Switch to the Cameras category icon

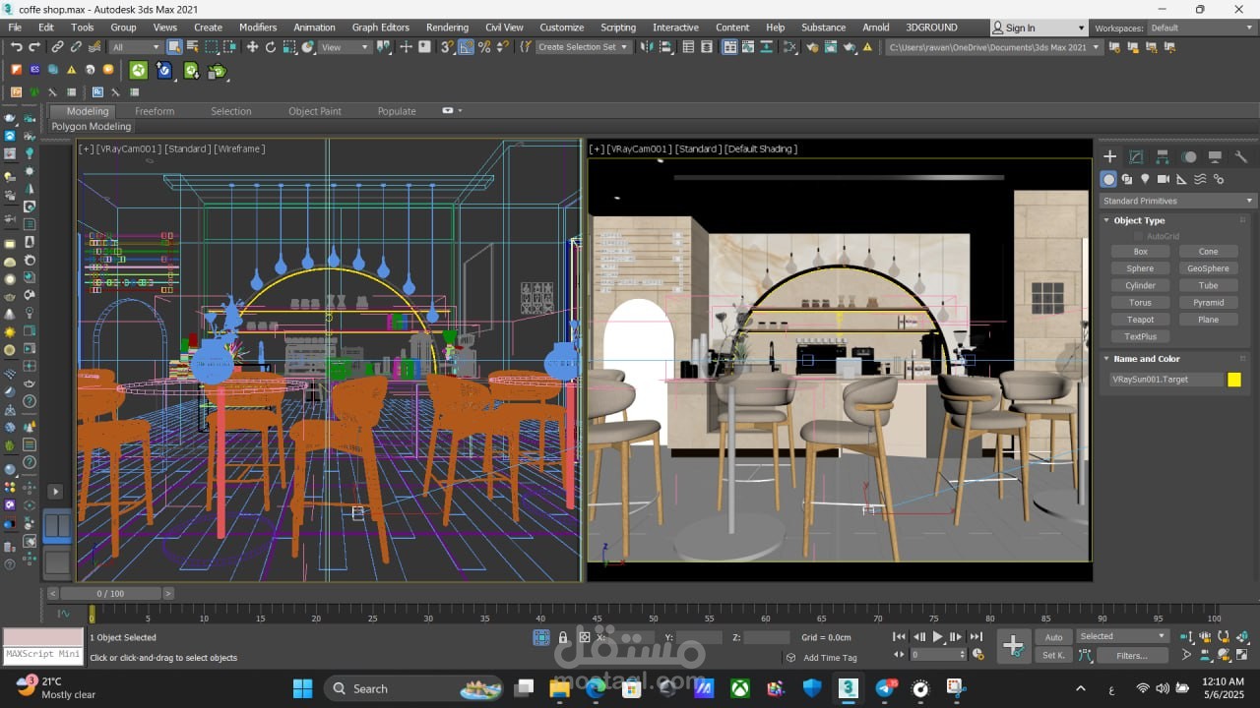click(x=1164, y=179)
